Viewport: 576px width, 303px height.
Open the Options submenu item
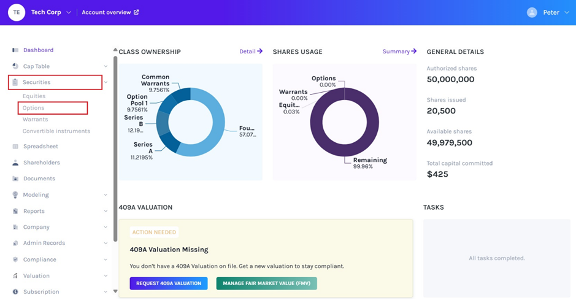[34, 108]
